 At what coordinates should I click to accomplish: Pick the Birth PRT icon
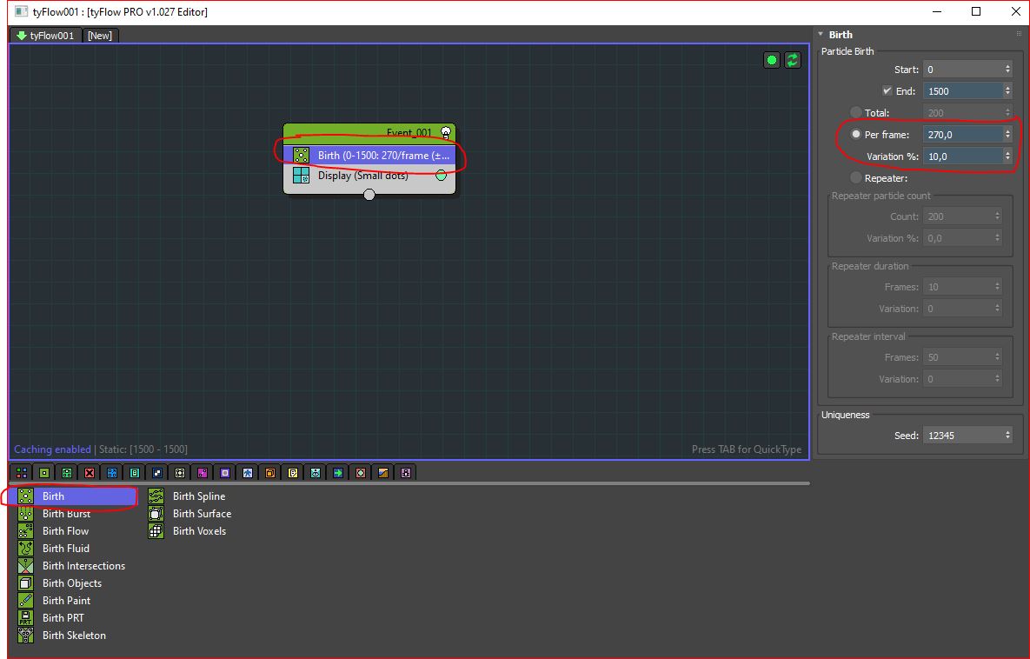pos(25,618)
